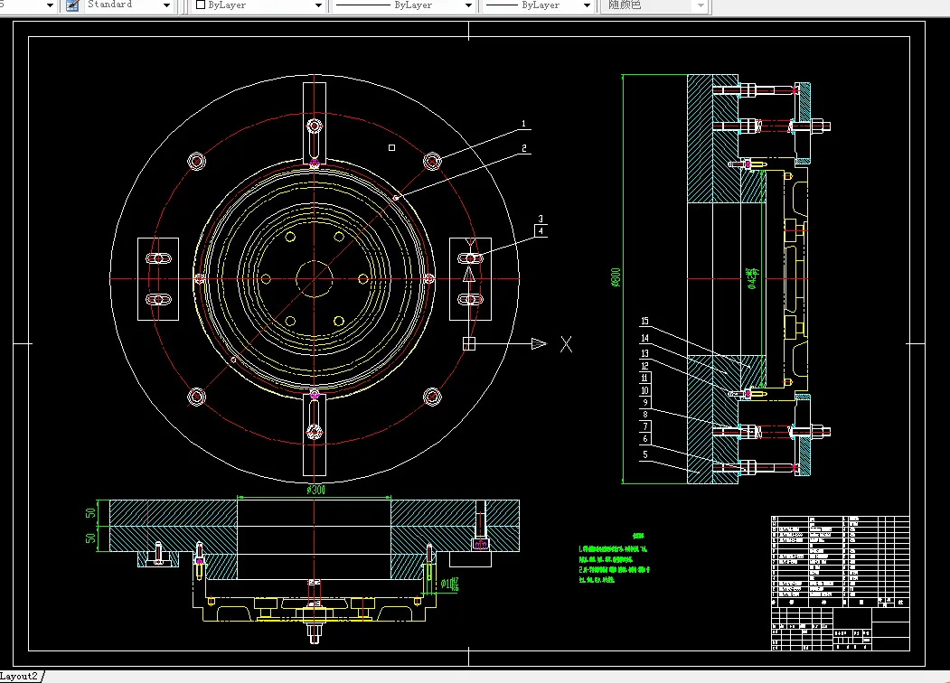This screenshot has height=683, width=950.
Task: Open the ByLayer color control dropdown
Action: (x=318, y=5)
